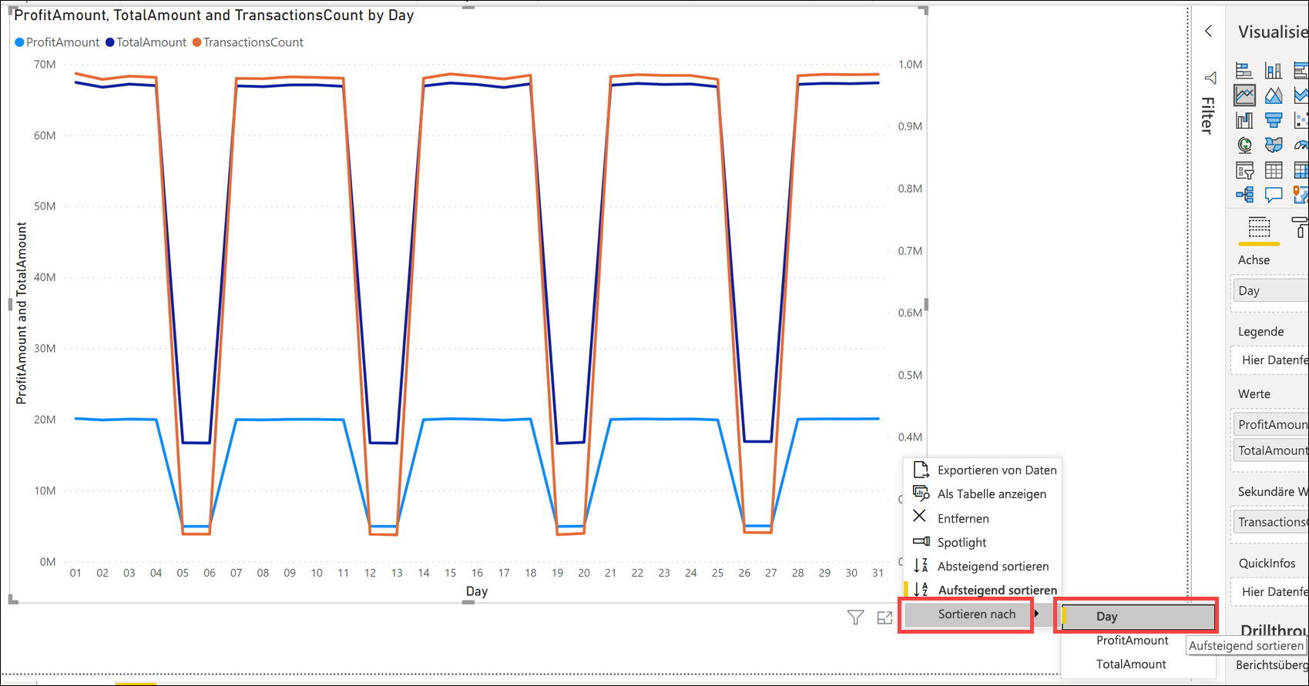The height and width of the screenshot is (686, 1309).
Task: Choose Spotlight from the context menu
Action: coord(982,542)
